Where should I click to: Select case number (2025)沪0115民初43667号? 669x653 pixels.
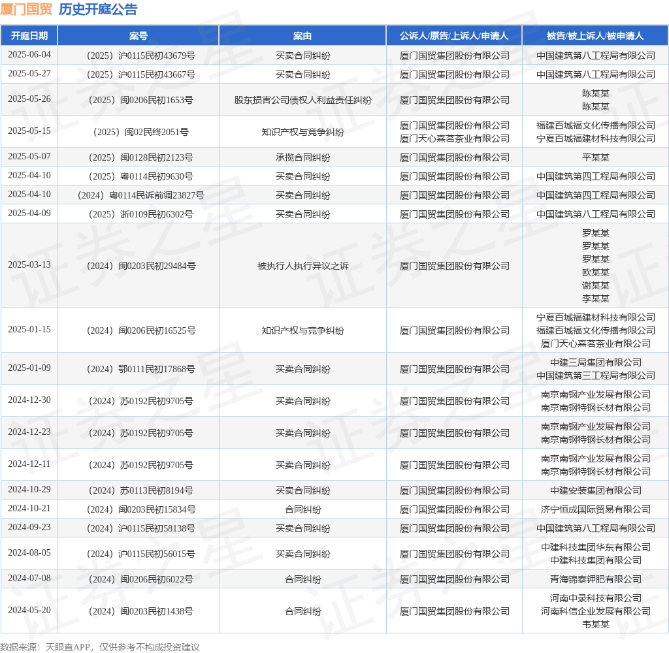[x=141, y=74]
